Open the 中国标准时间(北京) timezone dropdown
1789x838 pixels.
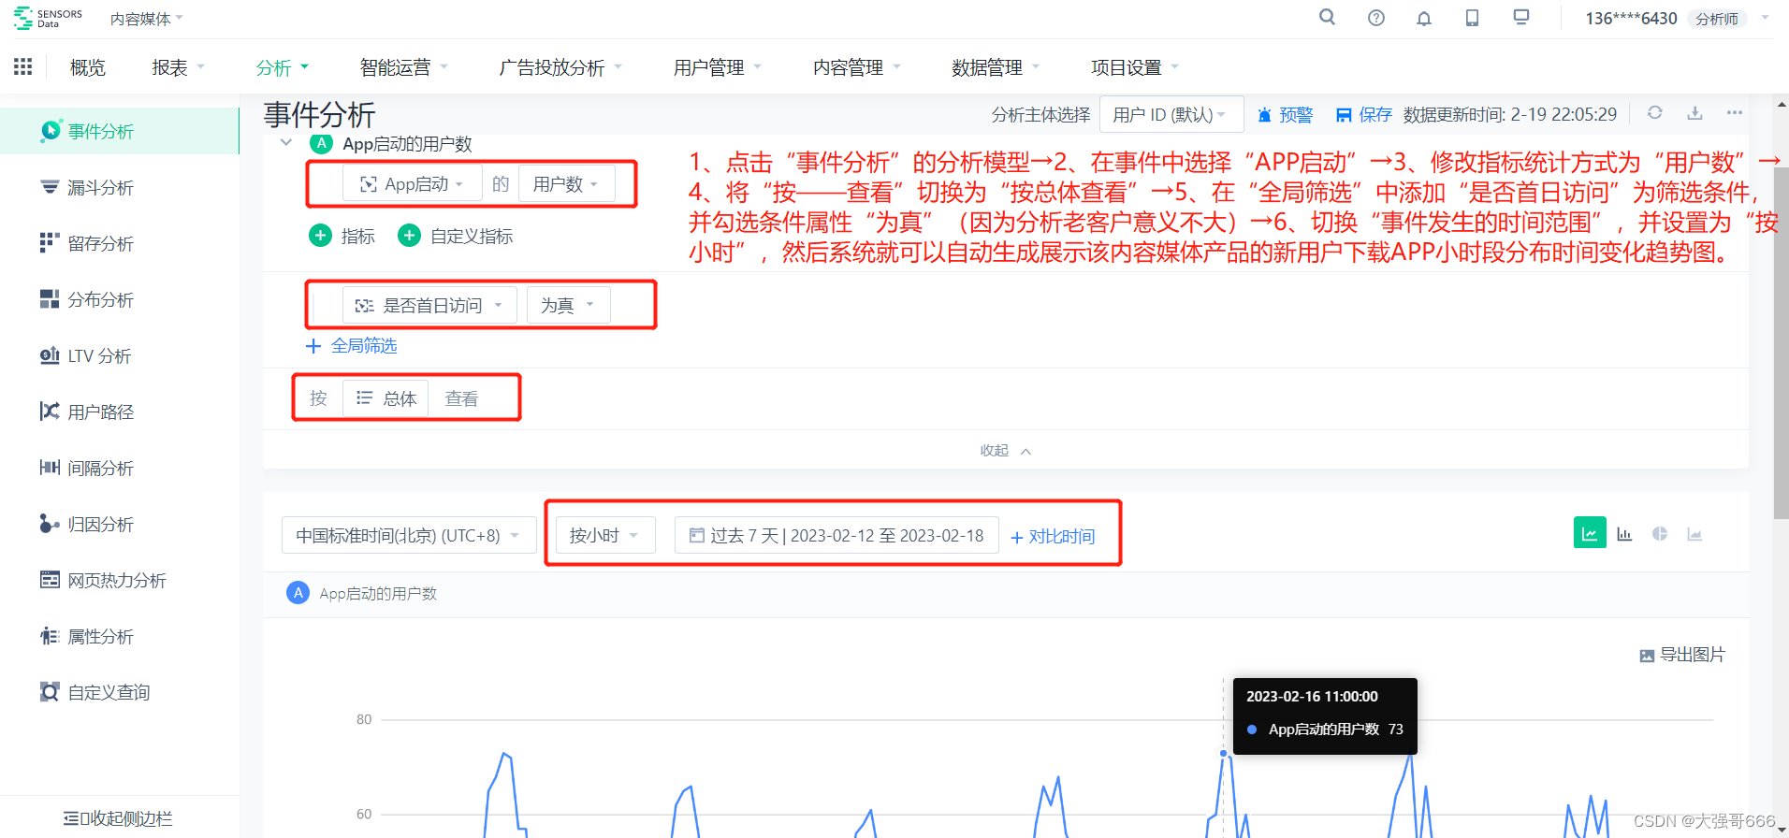tap(409, 535)
